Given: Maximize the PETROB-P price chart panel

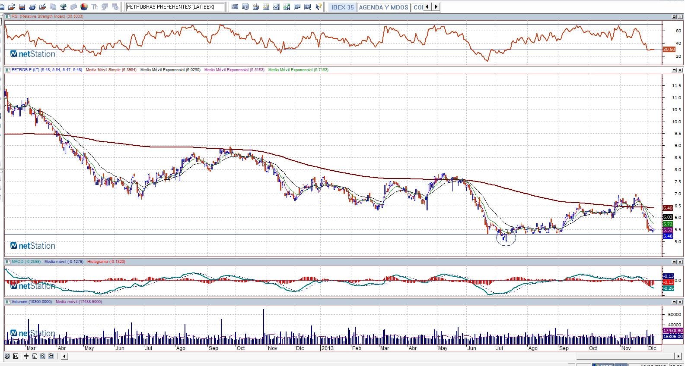Looking at the screenshot, I should point(674,70).
